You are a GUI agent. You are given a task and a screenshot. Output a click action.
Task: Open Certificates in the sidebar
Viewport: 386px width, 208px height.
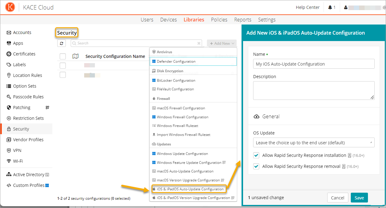(x=24, y=54)
